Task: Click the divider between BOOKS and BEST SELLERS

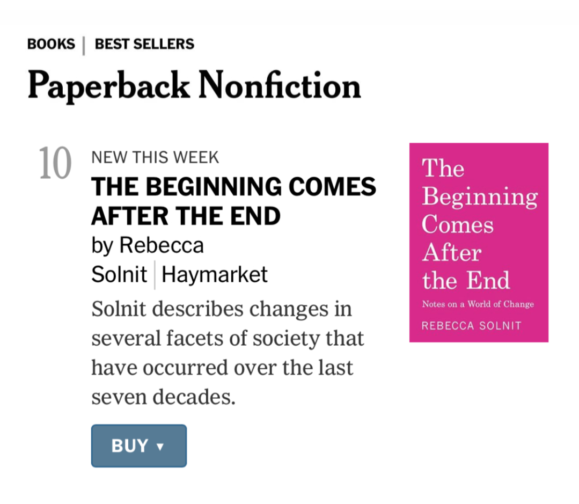Action: pyautogui.click(x=84, y=45)
